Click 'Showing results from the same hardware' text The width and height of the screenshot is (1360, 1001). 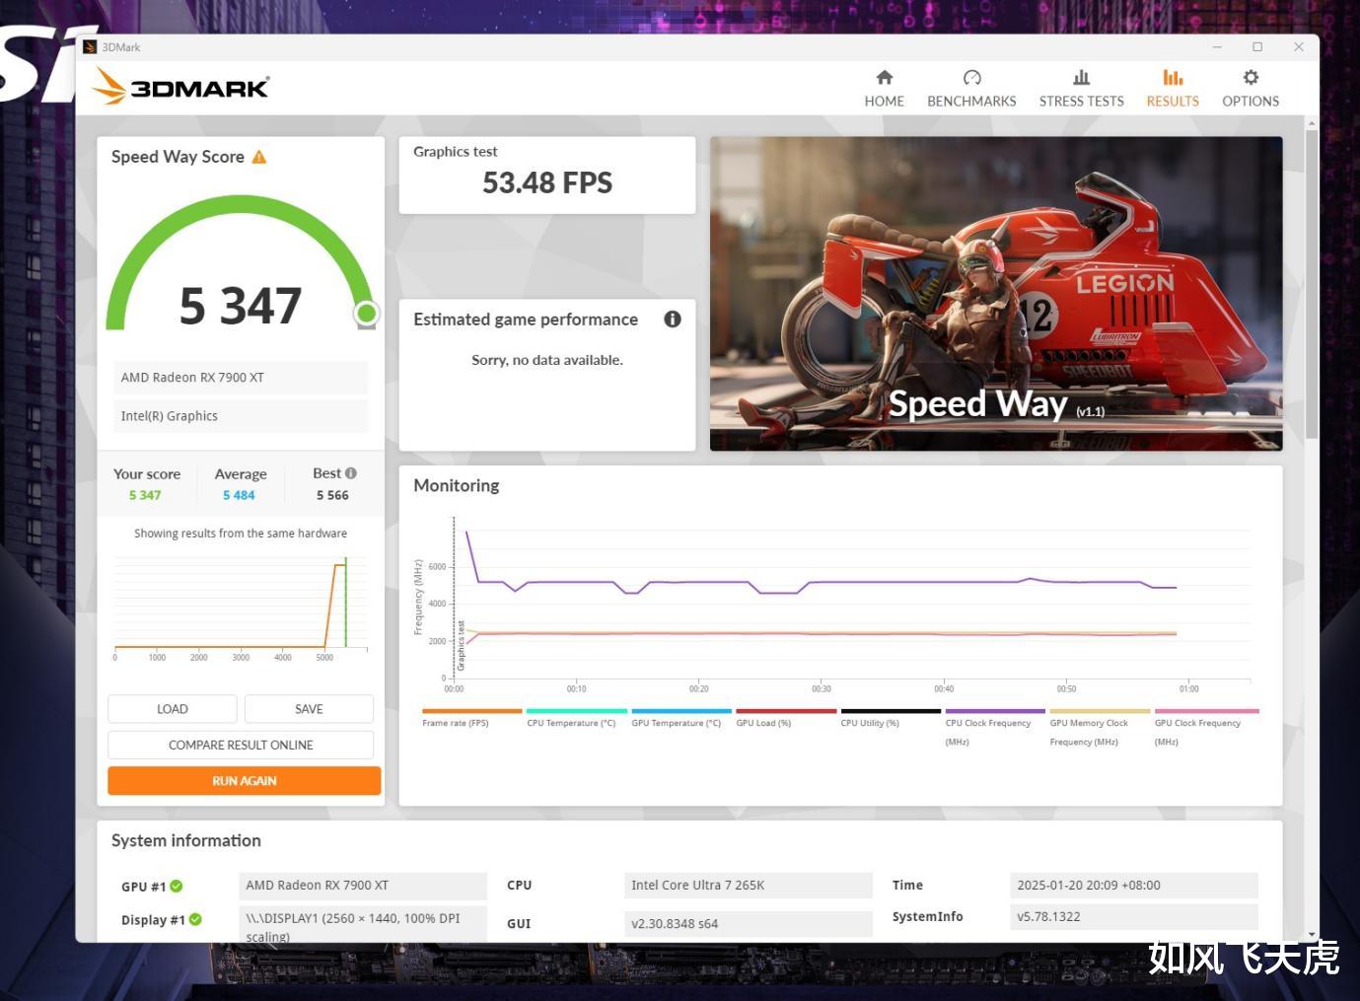tap(241, 534)
